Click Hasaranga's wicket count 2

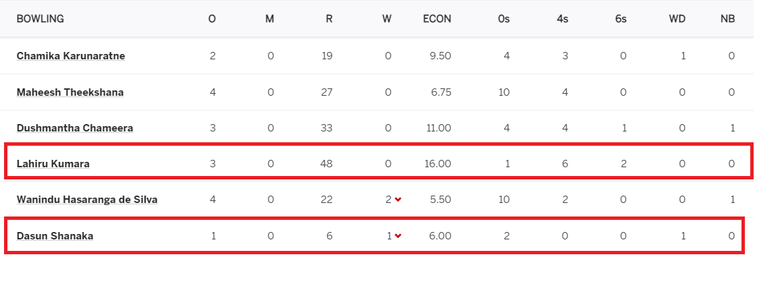click(x=388, y=200)
